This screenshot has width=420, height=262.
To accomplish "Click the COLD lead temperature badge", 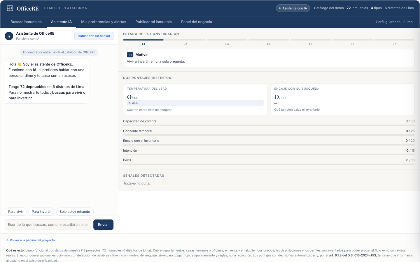I will (195, 103).
